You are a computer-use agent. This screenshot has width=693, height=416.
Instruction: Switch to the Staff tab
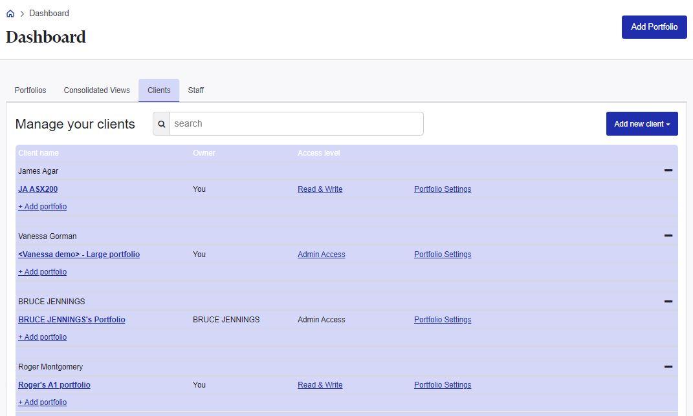[195, 90]
